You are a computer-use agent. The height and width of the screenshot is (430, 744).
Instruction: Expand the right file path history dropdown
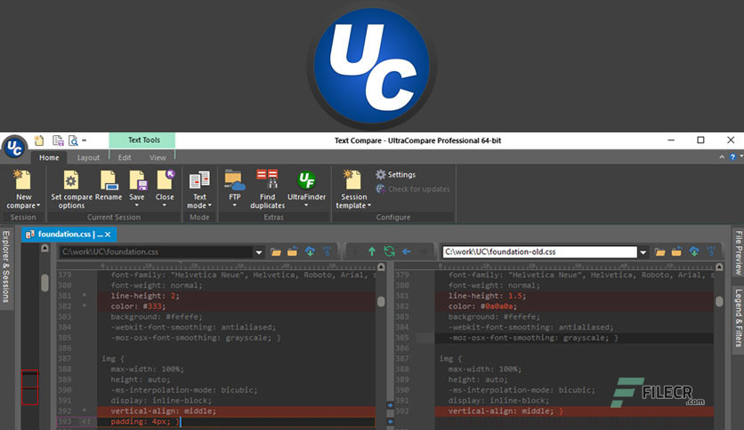click(643, 252)
